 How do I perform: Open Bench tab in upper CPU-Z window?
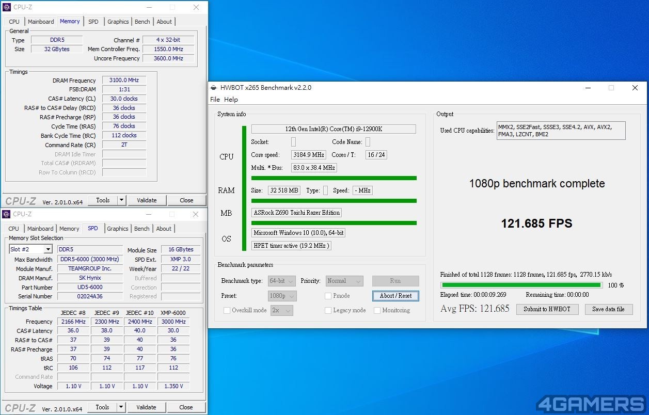click(x=143, y=22)
